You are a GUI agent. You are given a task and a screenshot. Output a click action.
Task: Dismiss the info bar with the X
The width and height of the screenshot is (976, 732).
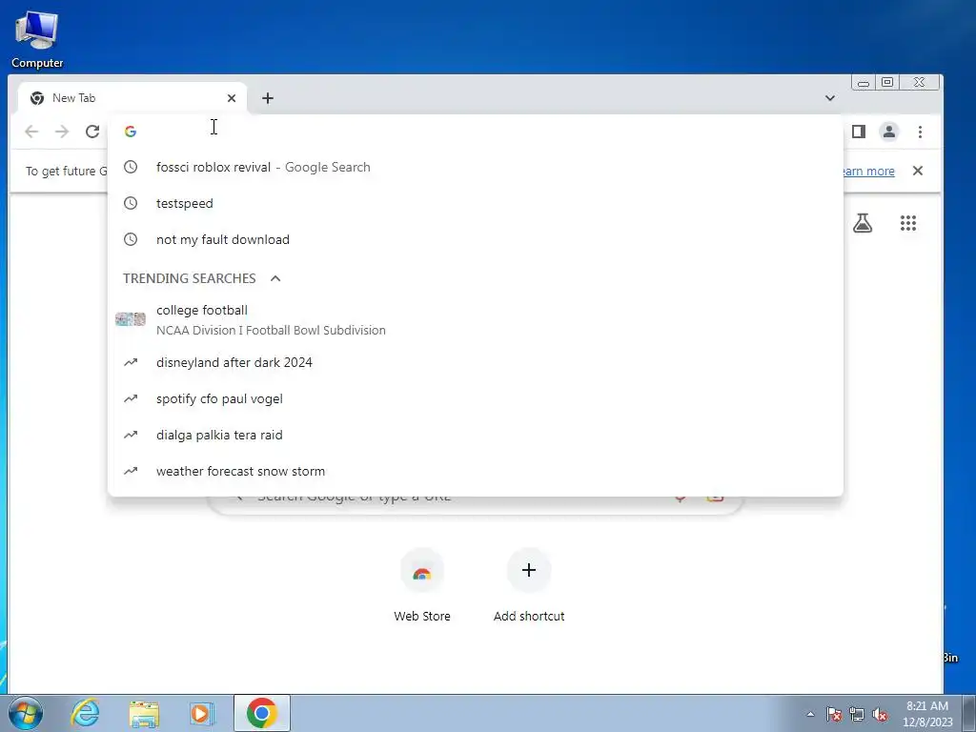918,171
